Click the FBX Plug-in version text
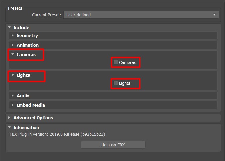 pyautogui.click(x=57, y=134)
